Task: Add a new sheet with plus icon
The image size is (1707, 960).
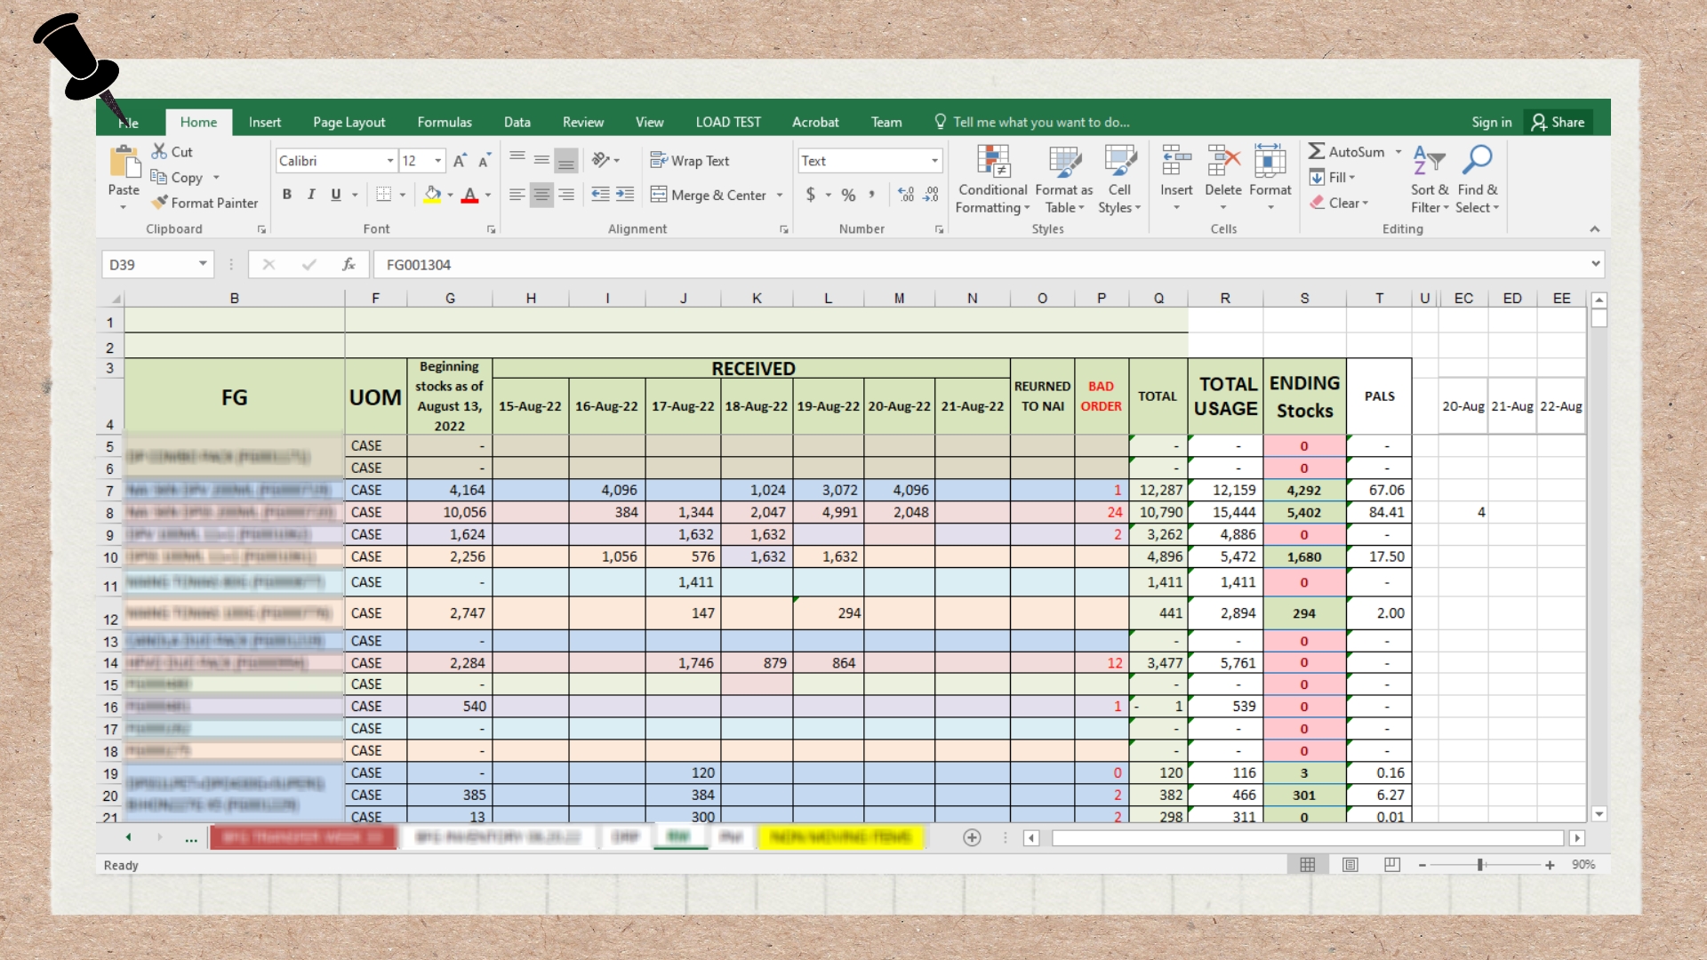Action: click(x=972, y=837)
